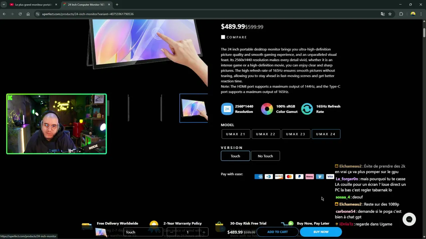Open the Touch variant dropdown in sticky bar
Image resolution: width=426 pixels, height=239 pixels.
tap(142, 232)
